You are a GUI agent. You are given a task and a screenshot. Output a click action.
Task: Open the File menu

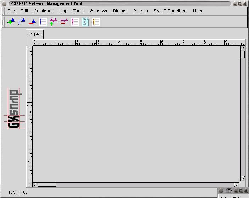click(11, 11)
